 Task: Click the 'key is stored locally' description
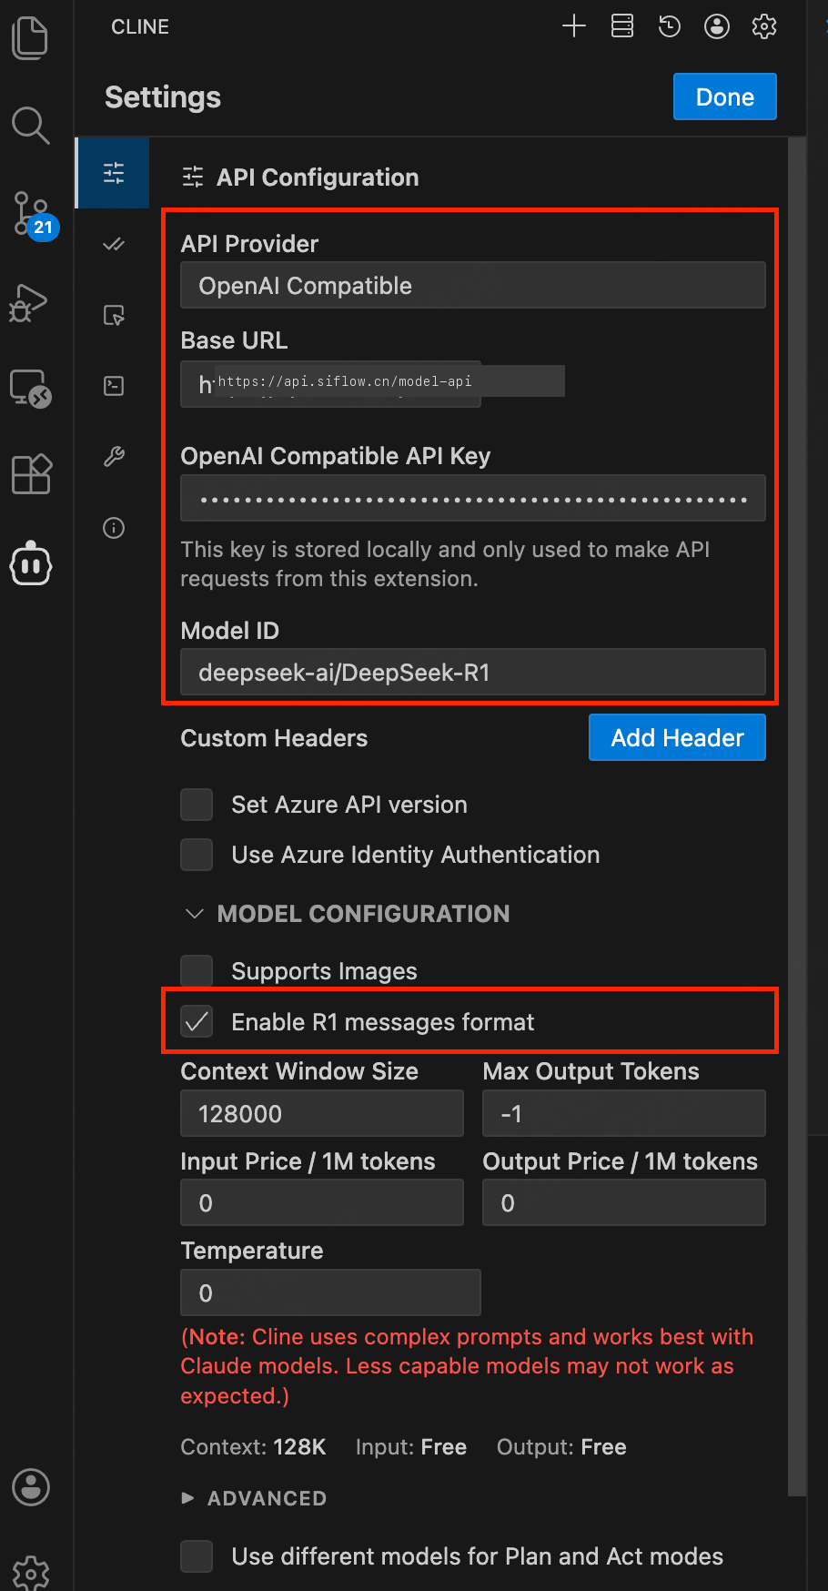click(x=445, y=564)
